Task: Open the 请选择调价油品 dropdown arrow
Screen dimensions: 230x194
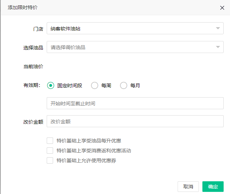Action: click(217, 47)
